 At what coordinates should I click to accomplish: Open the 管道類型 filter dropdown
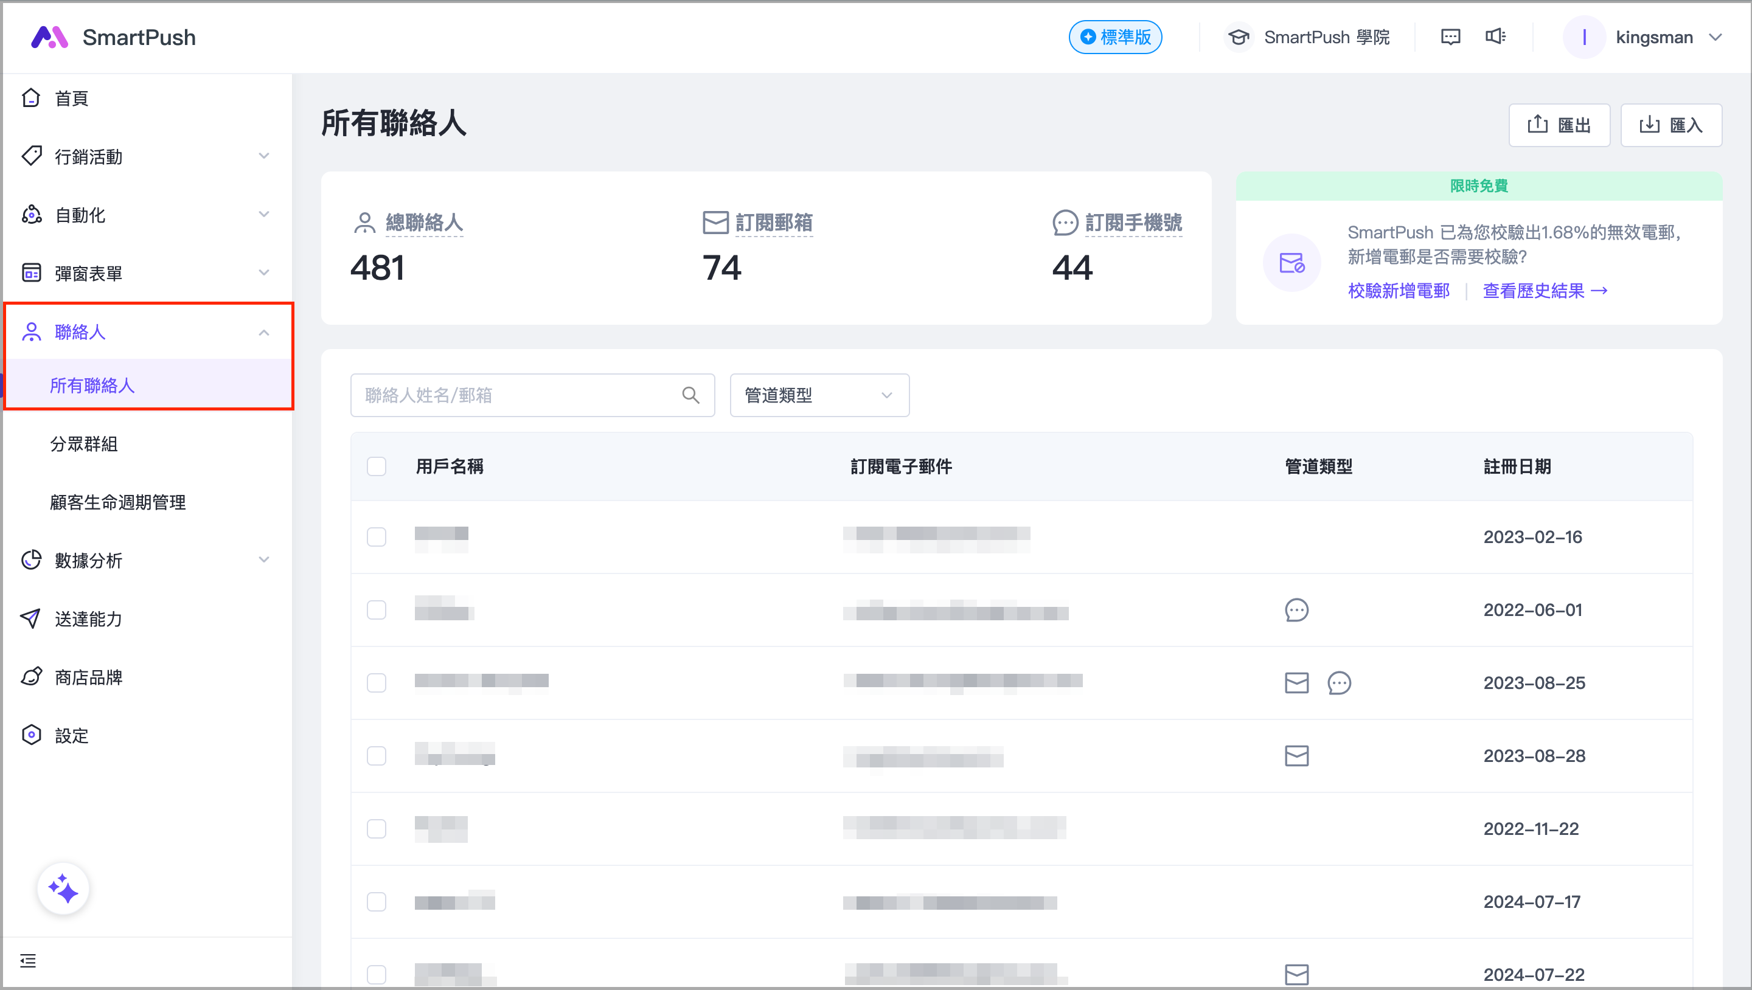[x=819, y=395]
